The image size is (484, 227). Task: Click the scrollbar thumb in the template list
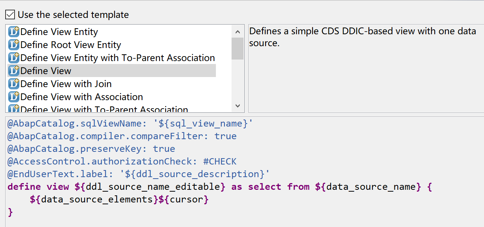[238, 48]
